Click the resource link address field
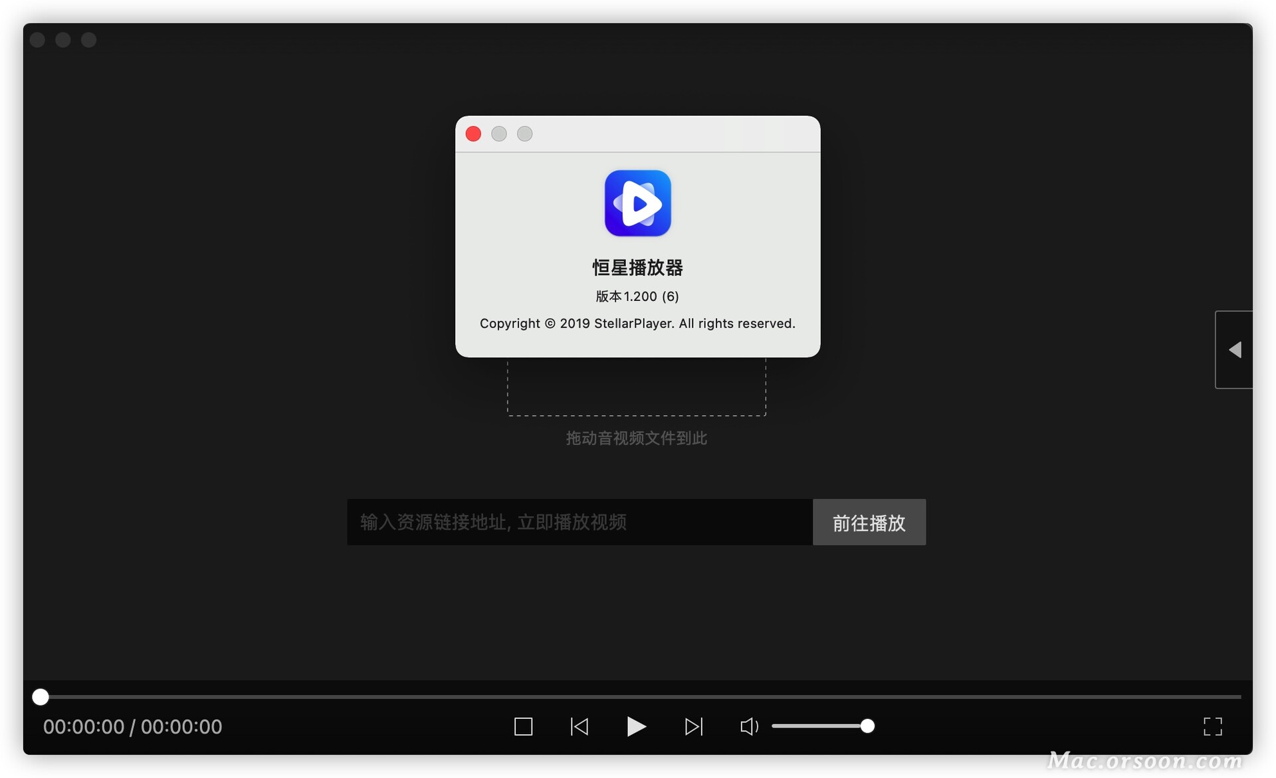Screen dimensions: 1276x778 pos(580,522)
